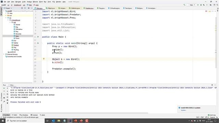Screen dimensions: 219x123
Task: Open the Event Log
Action: click(x=211, y=115)
